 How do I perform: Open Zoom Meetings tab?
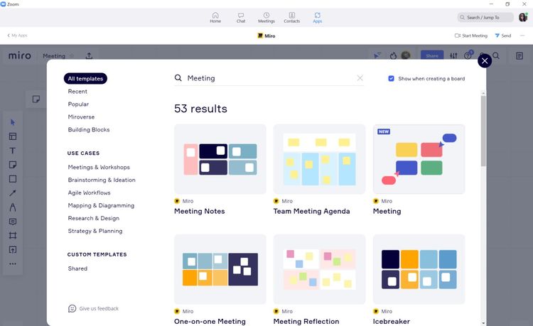(x=266, y=18)
